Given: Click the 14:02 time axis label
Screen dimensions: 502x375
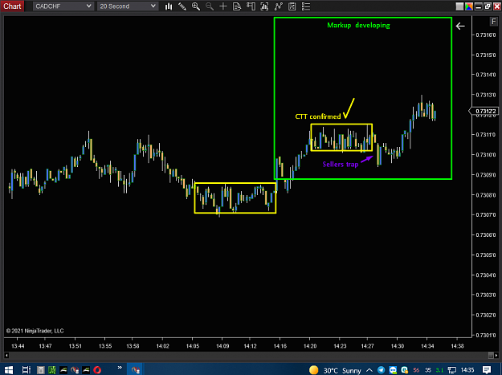Looking at the screenshot, I should click(x=162, y=346).
